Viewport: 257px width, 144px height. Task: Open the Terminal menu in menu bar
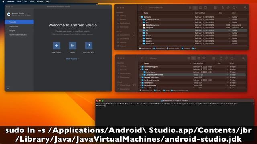[11, 2]
